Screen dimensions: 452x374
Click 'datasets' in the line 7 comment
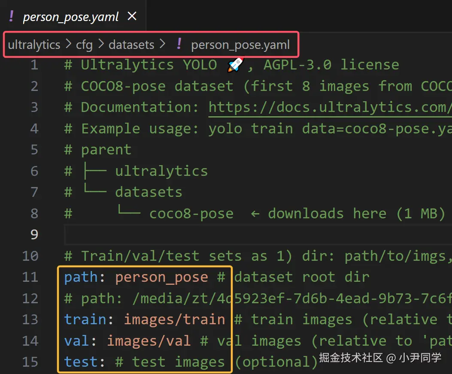click(x=149, y=192)
